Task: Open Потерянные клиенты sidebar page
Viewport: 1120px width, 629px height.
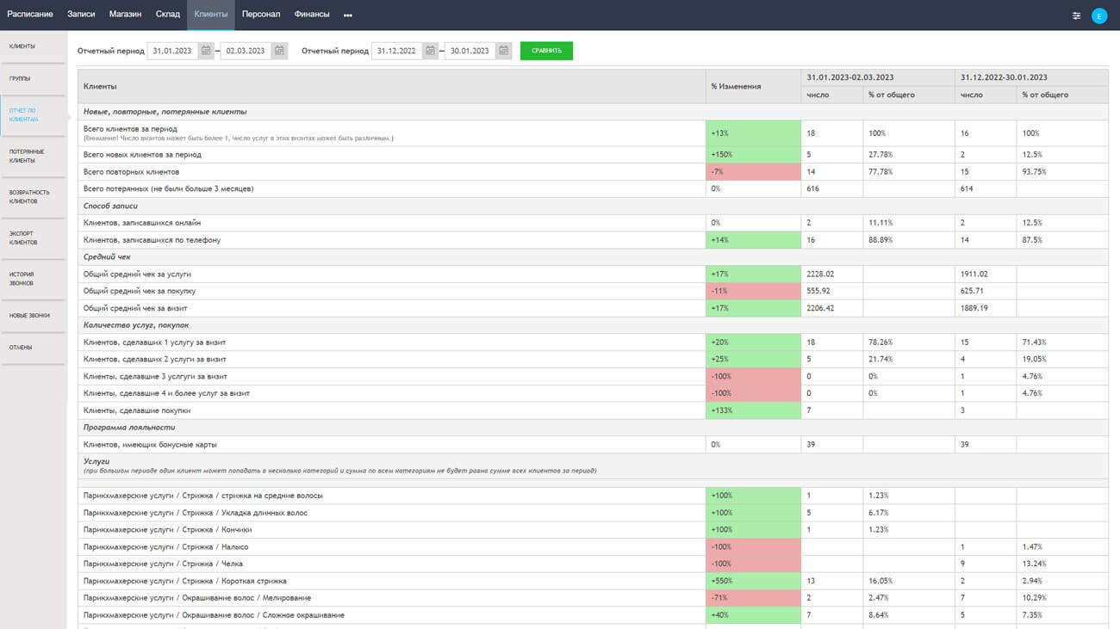Action: coord(27,156)
